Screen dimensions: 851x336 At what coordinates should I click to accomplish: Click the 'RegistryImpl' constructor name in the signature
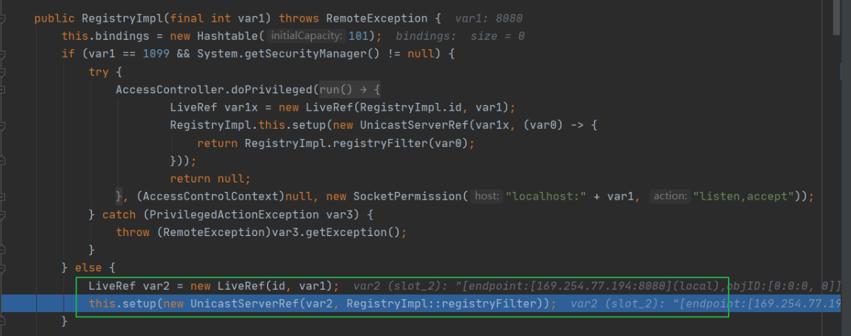coord(123,18)
